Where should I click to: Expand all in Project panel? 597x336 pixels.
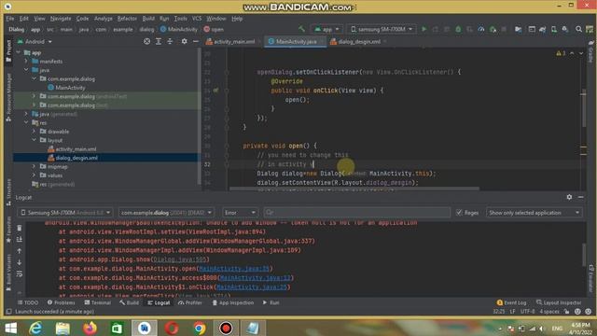click(x=159, y=41)
